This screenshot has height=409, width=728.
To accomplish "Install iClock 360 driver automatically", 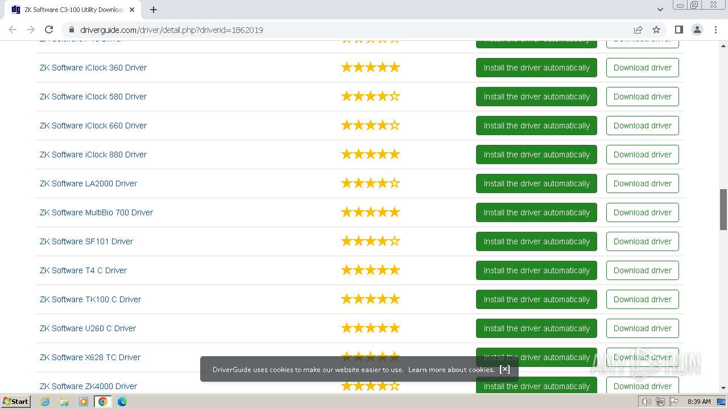I will [536, 68].
